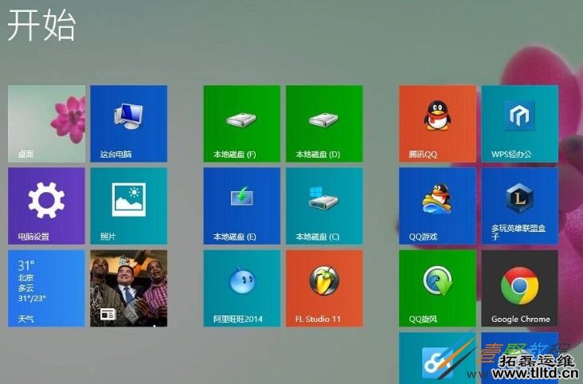583x384 pixels.
Task: Launch 阿里旺旺2014 tile
Action: pyautogui.click(x=241, y=288)
